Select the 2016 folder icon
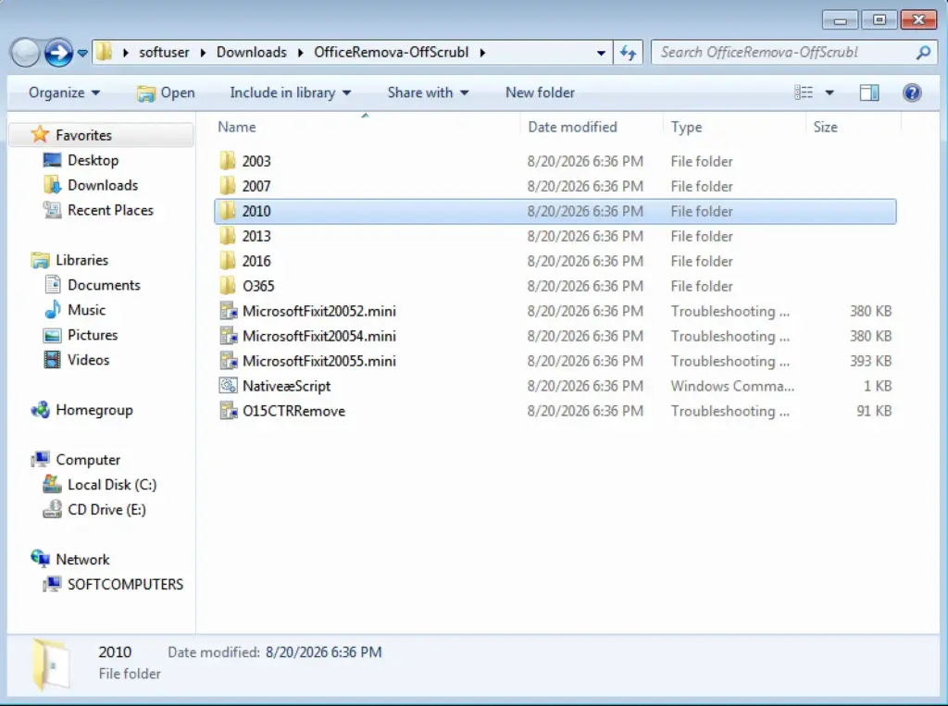 coord(228,261)
